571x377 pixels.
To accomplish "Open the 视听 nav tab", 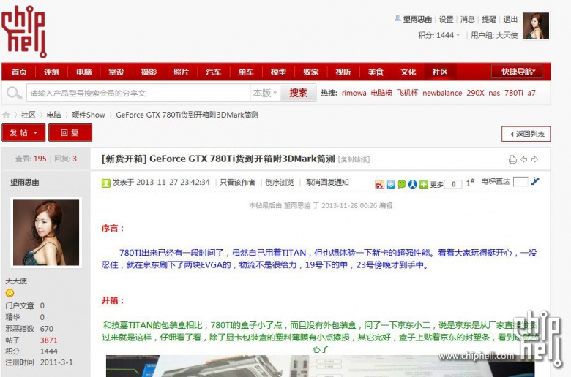I will [343, 72].
